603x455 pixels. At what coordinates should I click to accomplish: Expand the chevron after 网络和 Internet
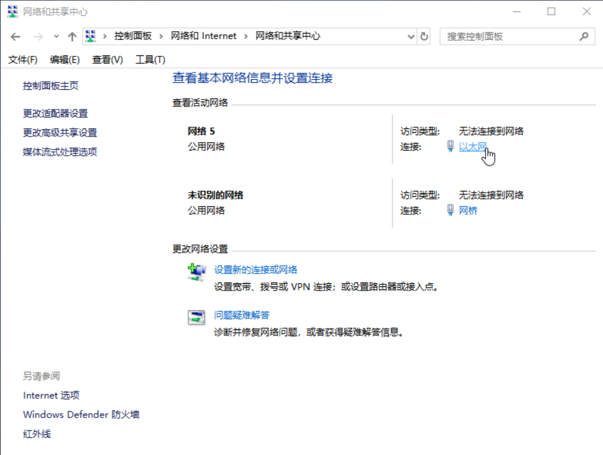[246, 37]
